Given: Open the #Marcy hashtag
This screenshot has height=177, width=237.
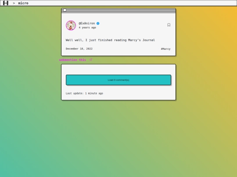Looking at the screenshot, I should point(165,49).
